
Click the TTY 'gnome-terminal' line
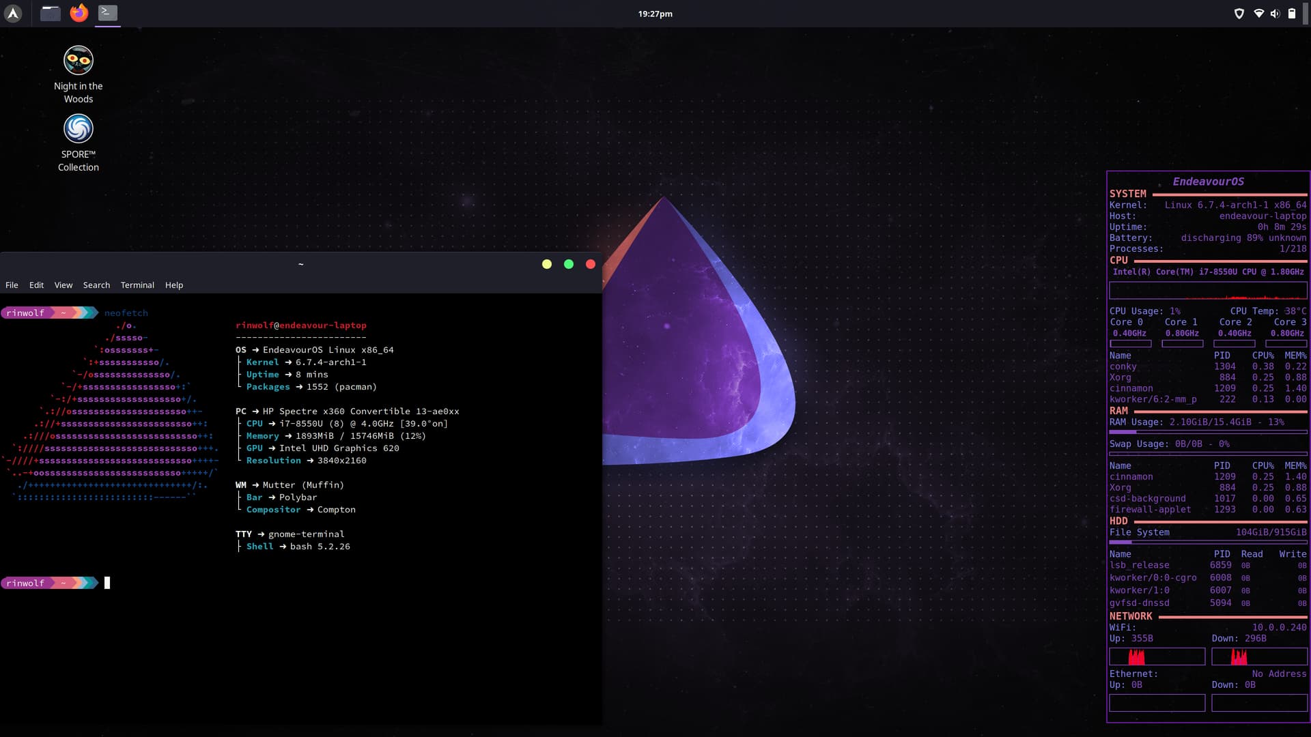tap(290, 534)
